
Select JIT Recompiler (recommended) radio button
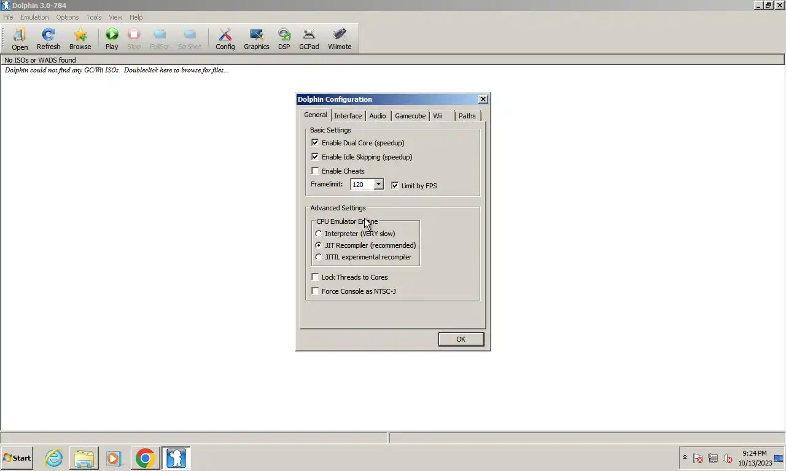318,245
